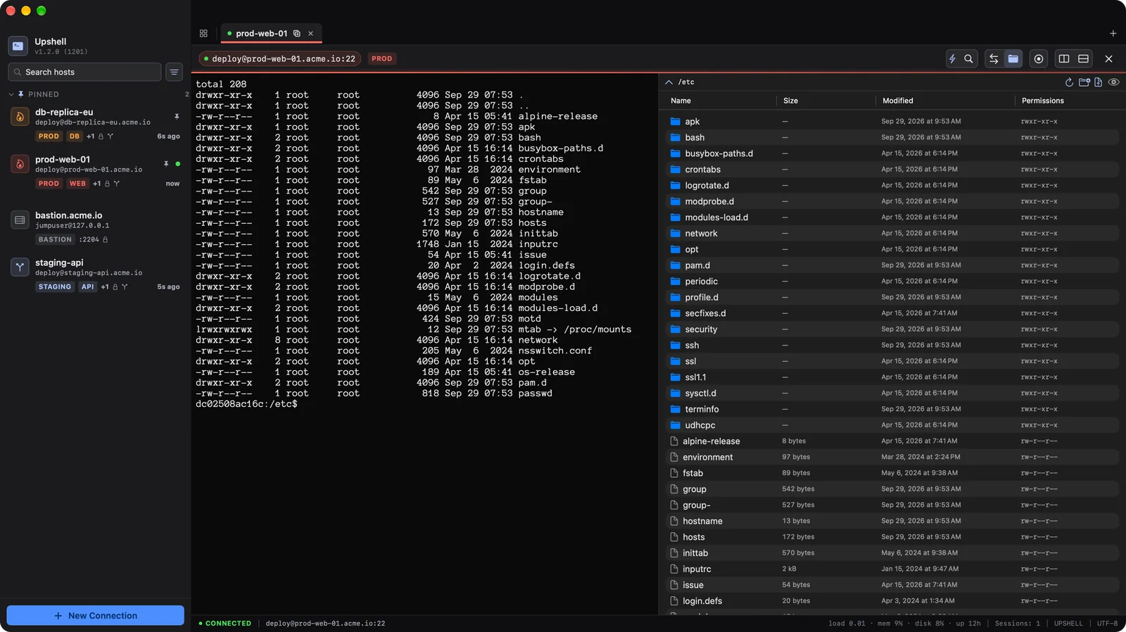The image size is (1126, 632).
Task: Sort file list by Permissions column
Action: (1042, 101)
